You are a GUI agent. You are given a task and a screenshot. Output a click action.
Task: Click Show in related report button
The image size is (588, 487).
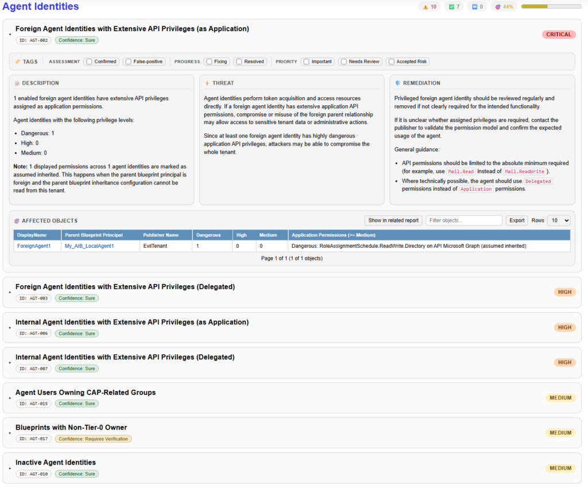coord(393,220)
